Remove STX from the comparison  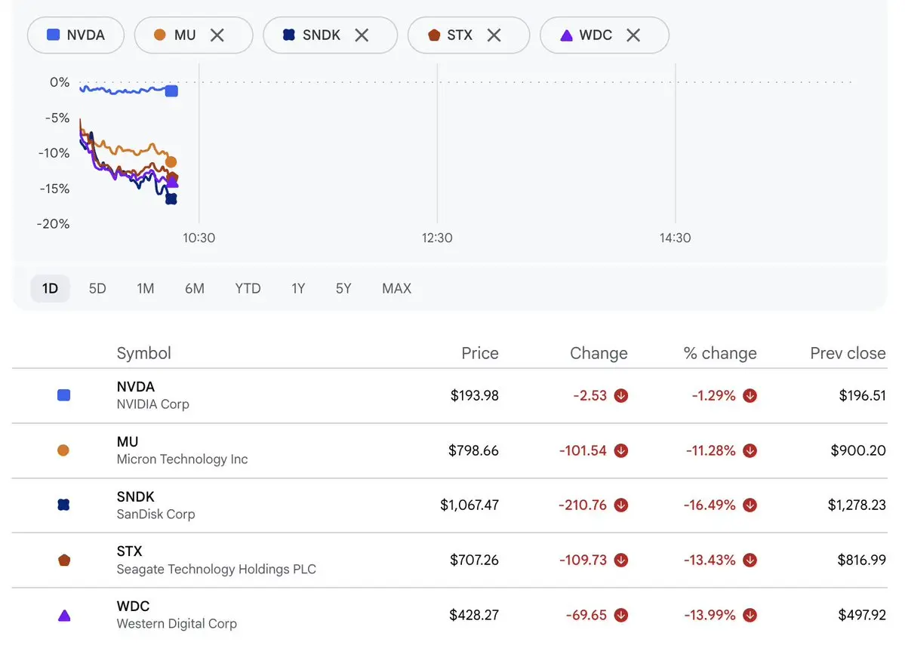pyautogui.click(x=494, y=35)
